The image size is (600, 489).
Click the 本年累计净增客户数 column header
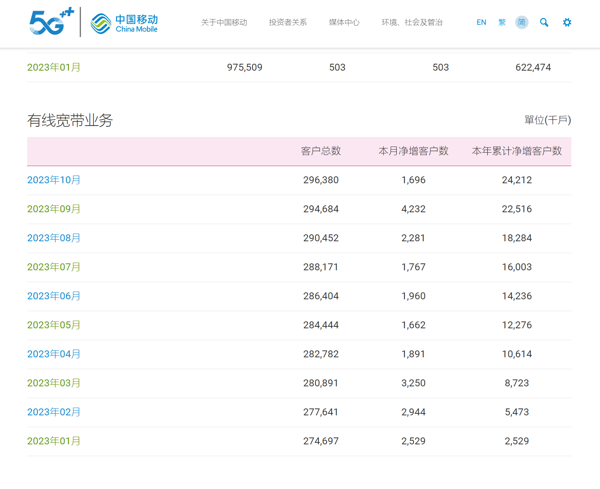pyautogui.click(x=517, y=151)
